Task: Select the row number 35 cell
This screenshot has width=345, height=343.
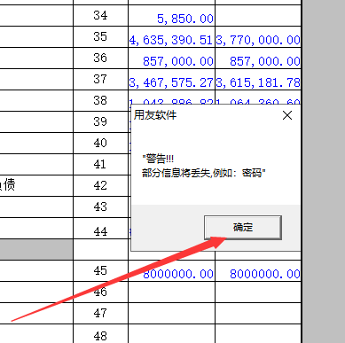Action: 100,37
